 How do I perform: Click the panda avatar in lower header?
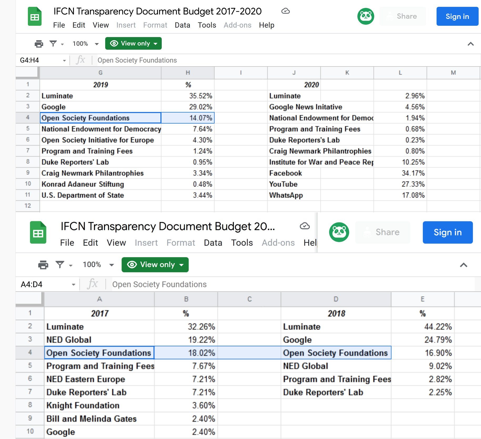tap(339, 232)
